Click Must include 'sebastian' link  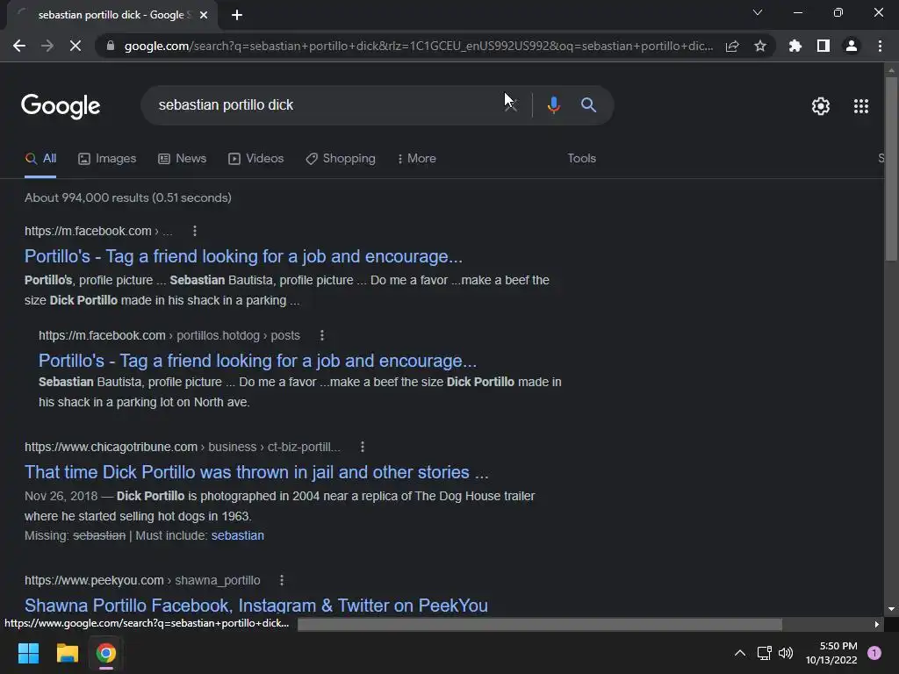click(x=237, y=536)
